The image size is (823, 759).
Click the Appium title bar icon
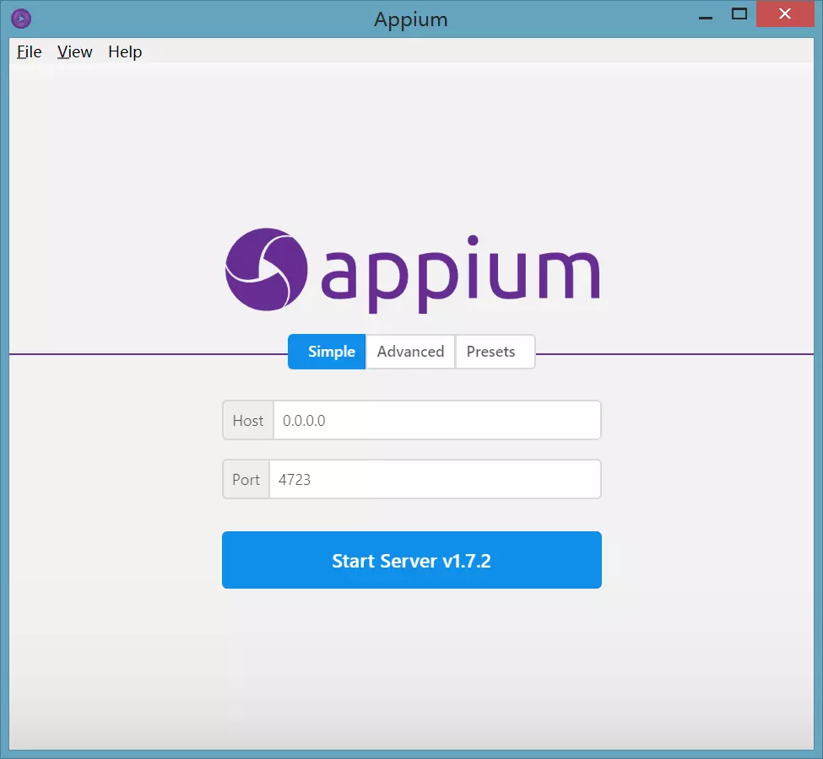point(21,19)
